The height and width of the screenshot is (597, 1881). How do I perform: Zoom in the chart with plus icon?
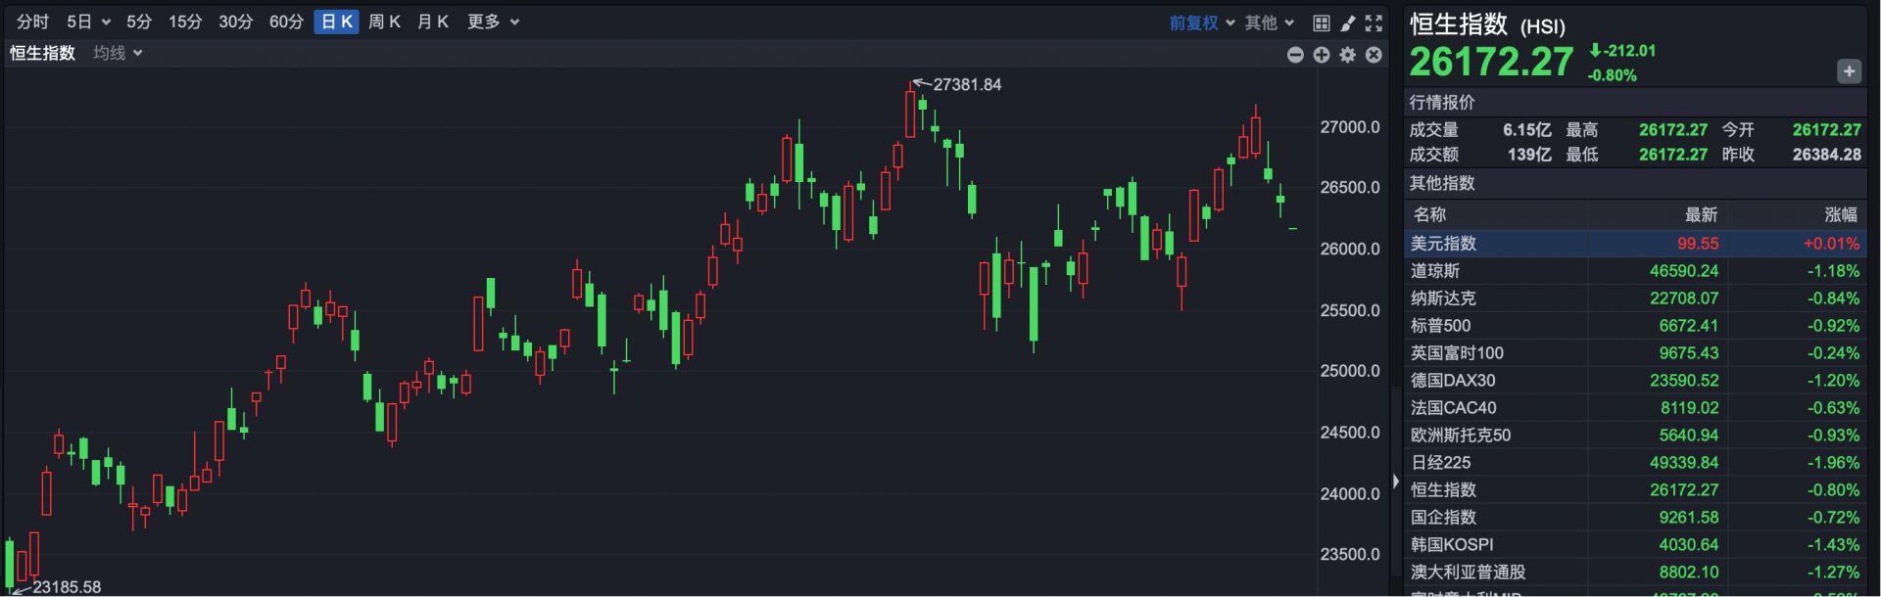[1322, 55]
